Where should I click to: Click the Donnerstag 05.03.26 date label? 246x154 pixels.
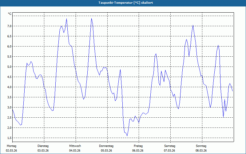coord(106,148)
